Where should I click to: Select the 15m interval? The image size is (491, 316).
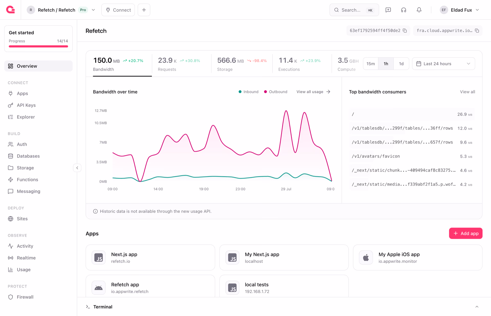coord(371,64)
